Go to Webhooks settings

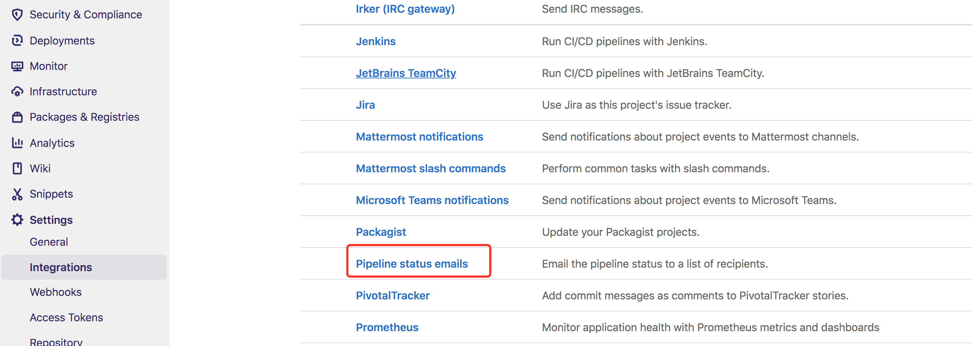pos(55,292)
